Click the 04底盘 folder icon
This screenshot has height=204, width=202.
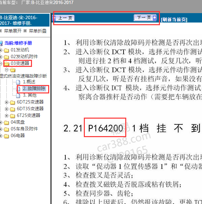click(6, 123)
